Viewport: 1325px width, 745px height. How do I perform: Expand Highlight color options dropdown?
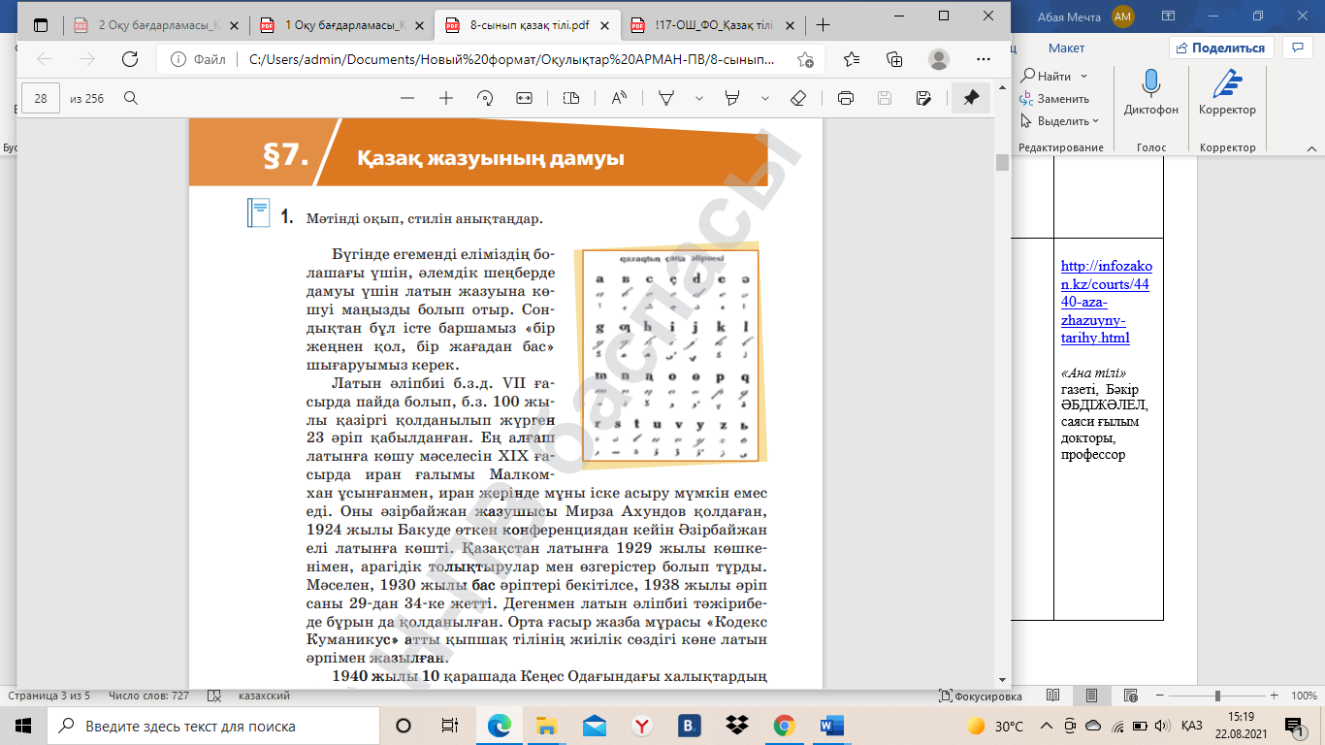tap(765, 98)
